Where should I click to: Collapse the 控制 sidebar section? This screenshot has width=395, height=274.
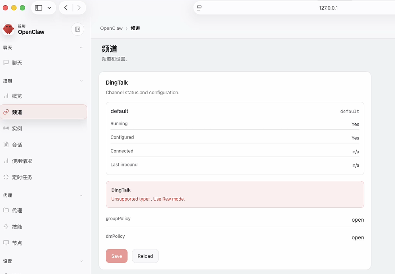point(81,81)
